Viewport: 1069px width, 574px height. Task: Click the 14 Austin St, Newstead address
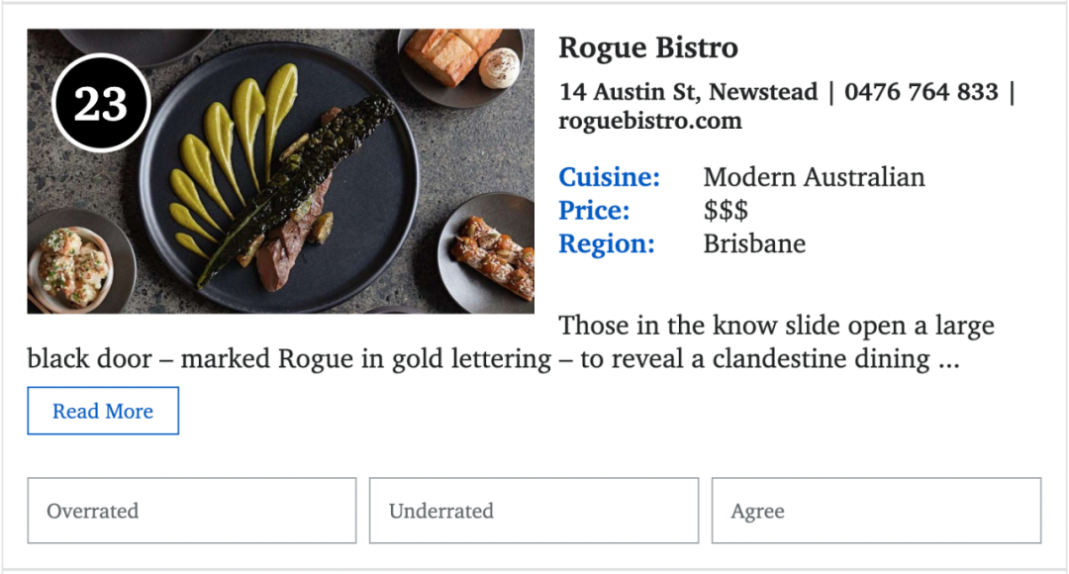click(x=688, y=92)
